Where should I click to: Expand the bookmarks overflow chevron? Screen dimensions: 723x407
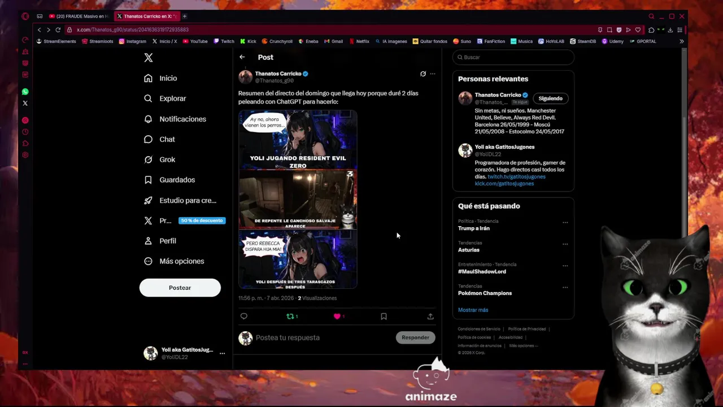click(x=681, y=41)
